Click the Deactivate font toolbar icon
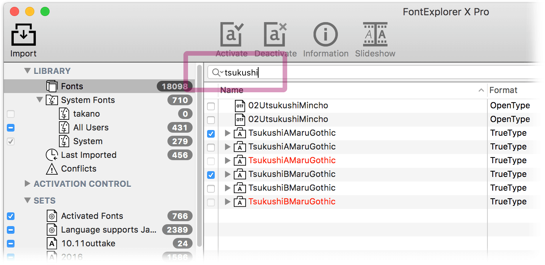 tap(275, 35)
